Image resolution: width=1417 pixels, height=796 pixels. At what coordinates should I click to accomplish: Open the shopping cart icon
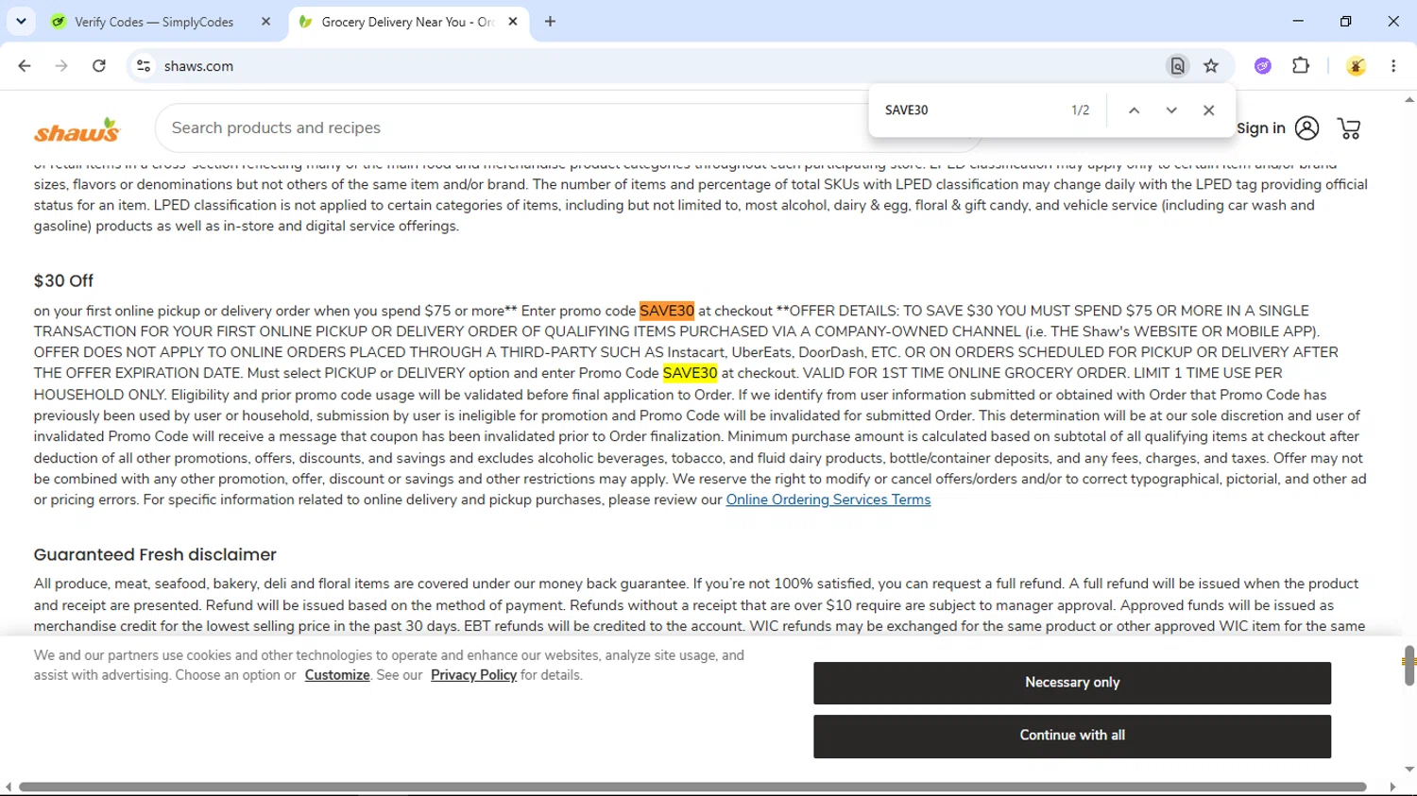[x=1349, y=128]
